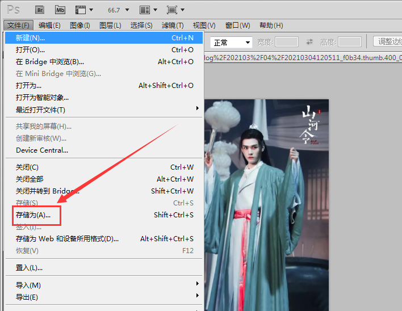This screenshot has height=311, width=402.
Task: Open the 图层(L) menu
Action: [110, 26]
